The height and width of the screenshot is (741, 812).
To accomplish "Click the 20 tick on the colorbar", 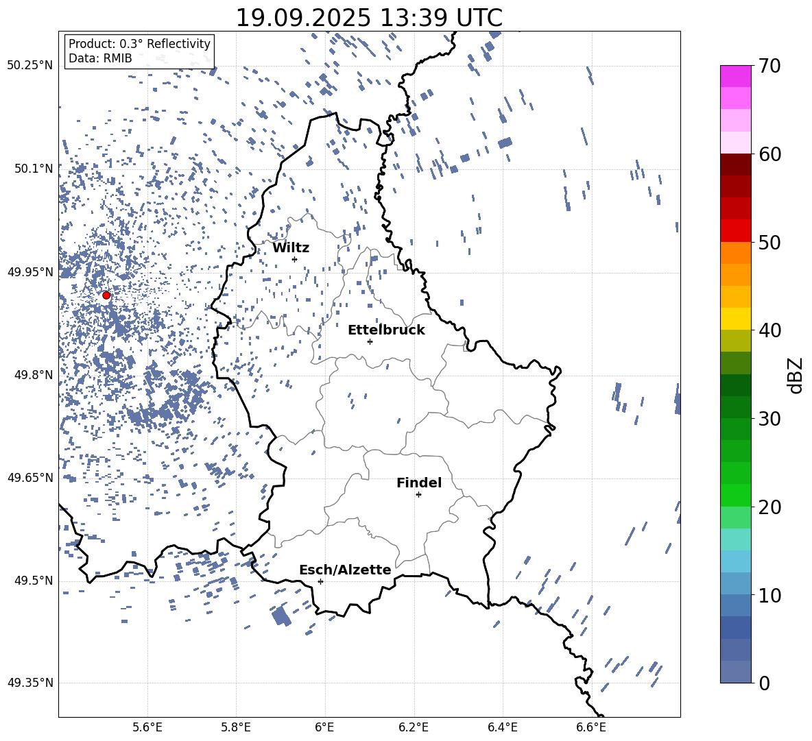I will [769, 507].
